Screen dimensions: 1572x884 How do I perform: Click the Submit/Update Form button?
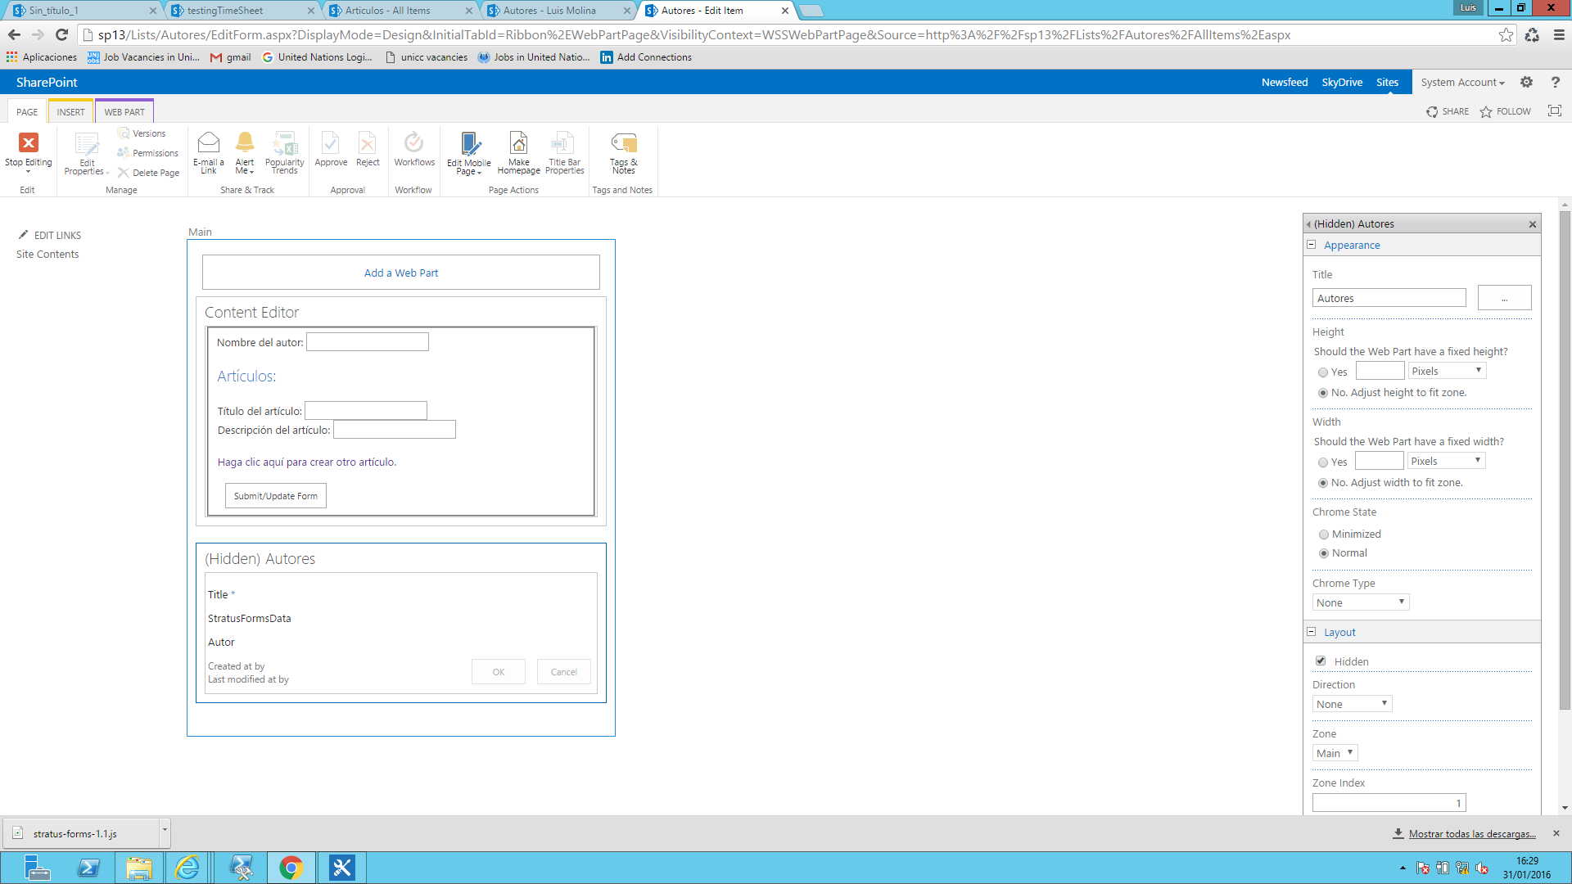point(275,495)
